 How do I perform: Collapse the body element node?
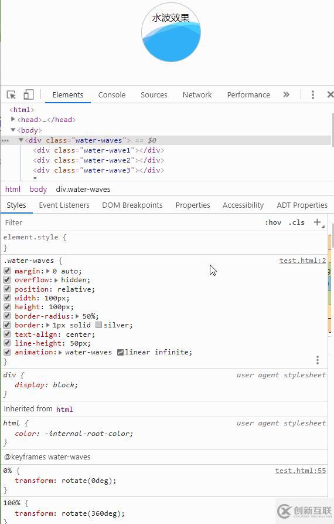point(13,130)
